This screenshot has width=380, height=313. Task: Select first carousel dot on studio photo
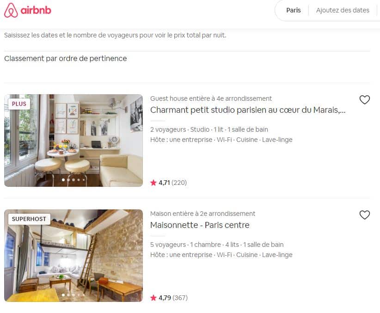63,180
